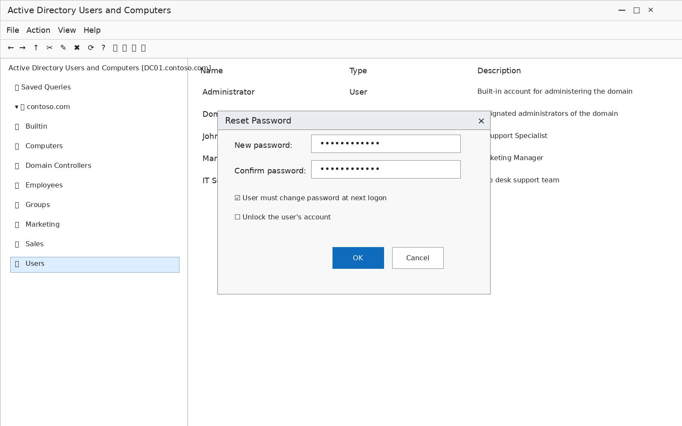Open the File menu

point(13,30)
